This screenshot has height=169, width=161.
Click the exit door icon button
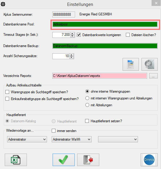click(88, 160)
